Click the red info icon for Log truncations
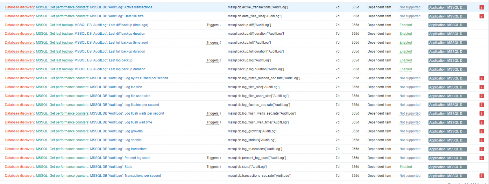This screenshot has height=184, width=489. [x=481, y=149]
